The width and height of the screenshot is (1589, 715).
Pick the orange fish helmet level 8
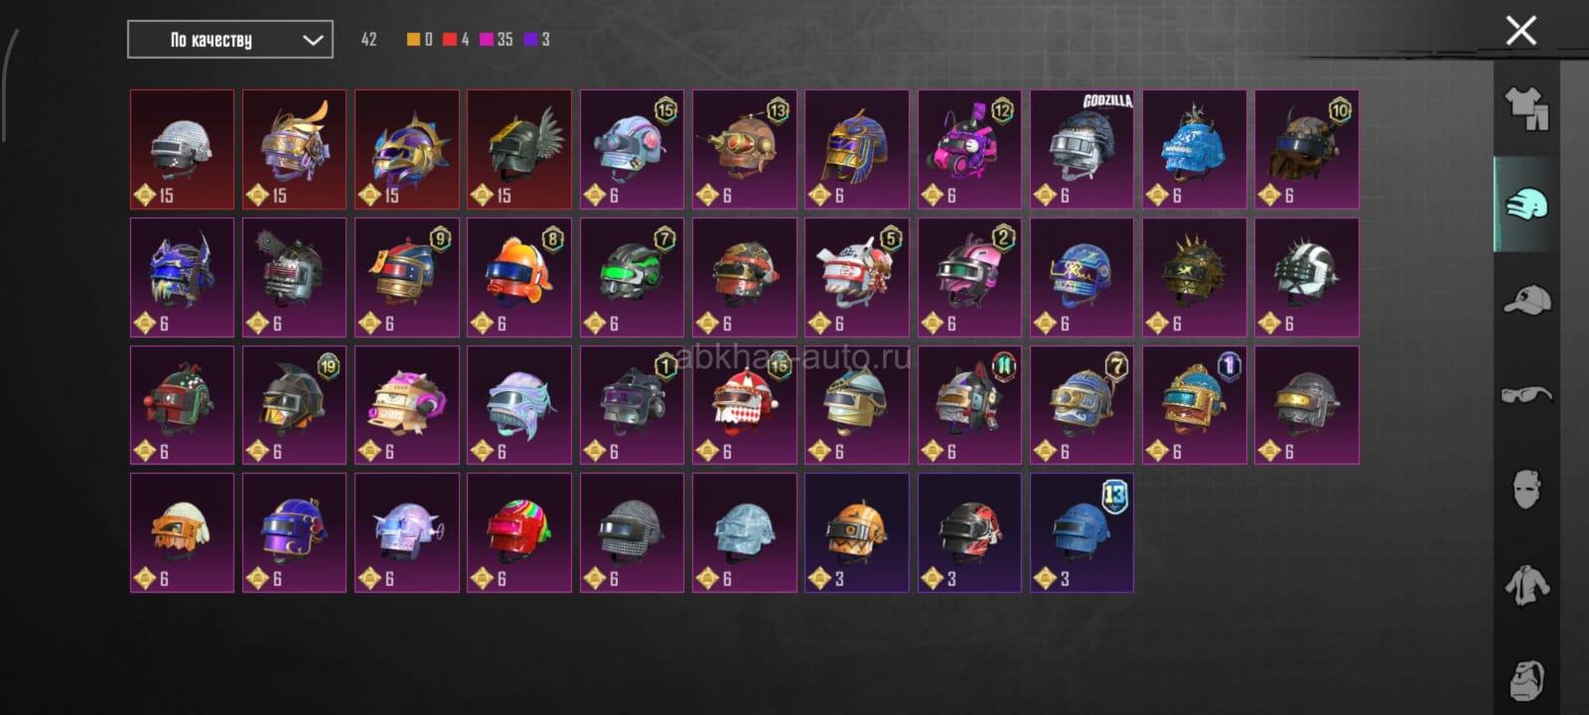[x=519, y=277]
